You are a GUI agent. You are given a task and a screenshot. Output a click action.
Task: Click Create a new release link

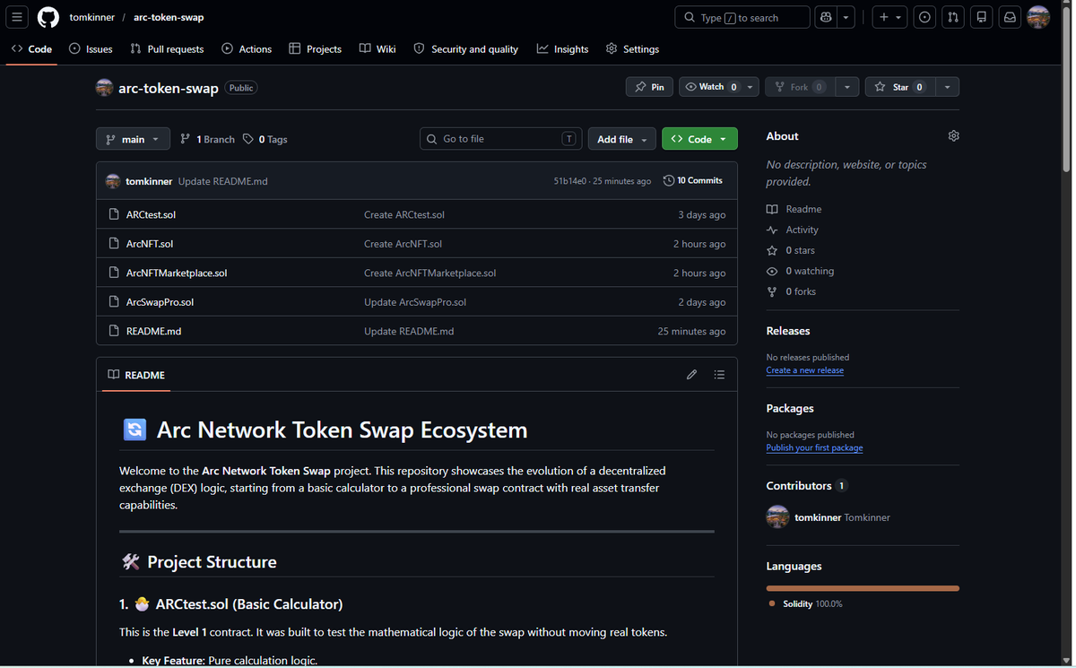(804, 370)
